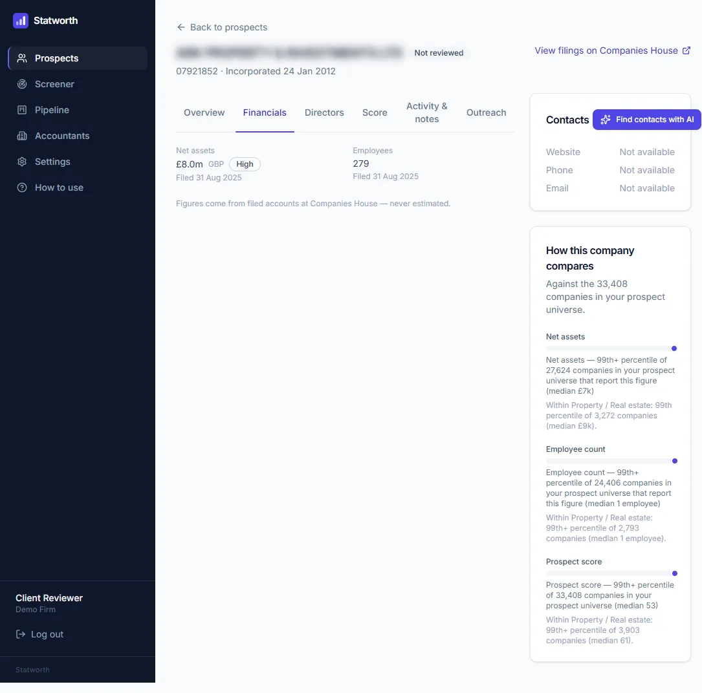Screen dimensions: 702x693
Task: Click the 'Filed 31 Aug 2025' under Net assets
Action: 208,178
